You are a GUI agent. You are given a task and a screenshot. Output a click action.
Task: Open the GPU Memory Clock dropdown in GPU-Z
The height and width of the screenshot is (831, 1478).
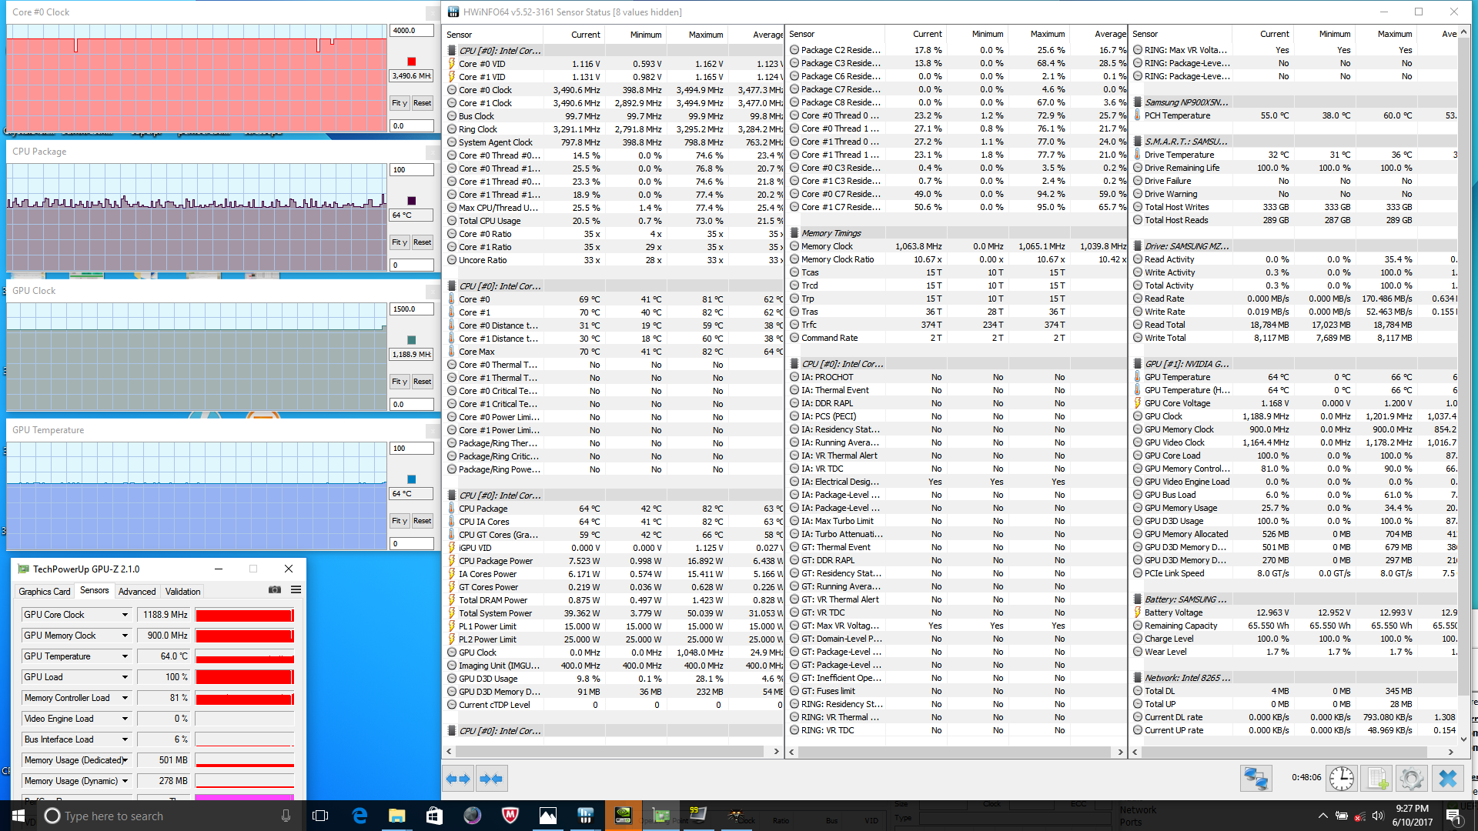tap(125, 636)
